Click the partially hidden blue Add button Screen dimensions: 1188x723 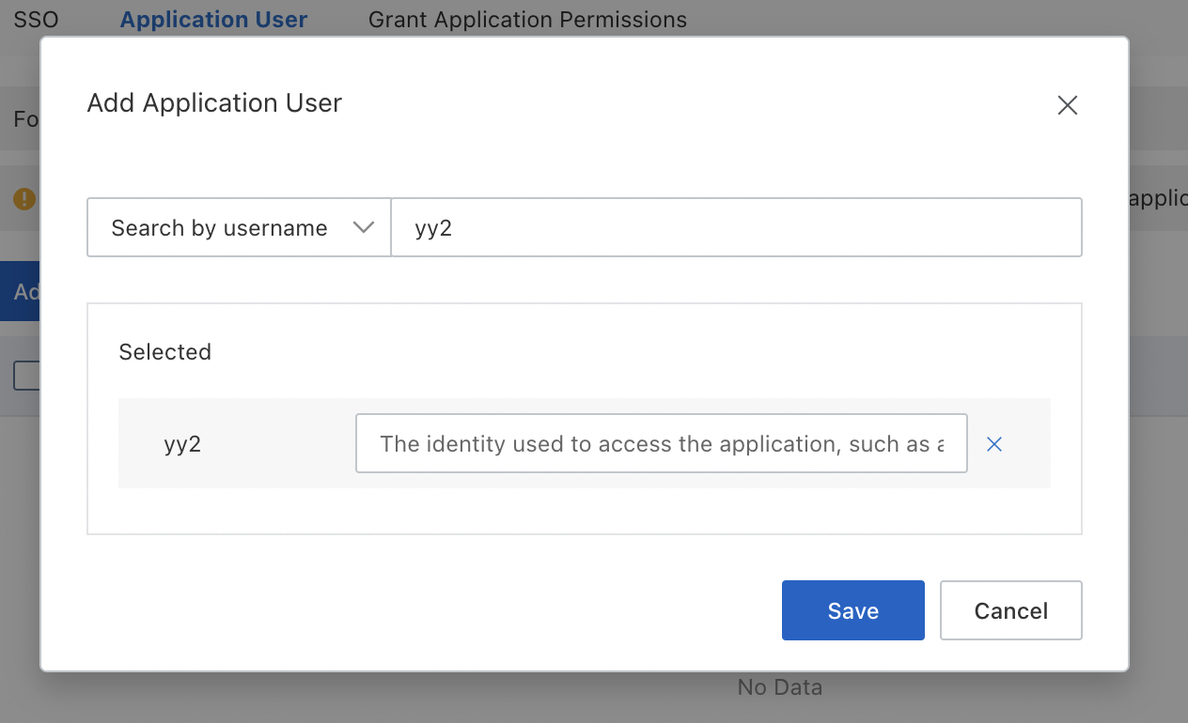(20, 292)
